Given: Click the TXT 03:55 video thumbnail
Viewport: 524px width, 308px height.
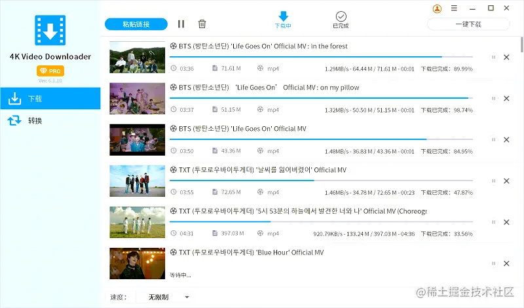Looking at the screenshot, I should [138, 181].
